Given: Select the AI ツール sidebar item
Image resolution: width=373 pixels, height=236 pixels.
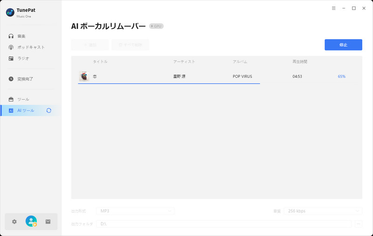Looking at the screenshot, I should [x=31, y=110].
